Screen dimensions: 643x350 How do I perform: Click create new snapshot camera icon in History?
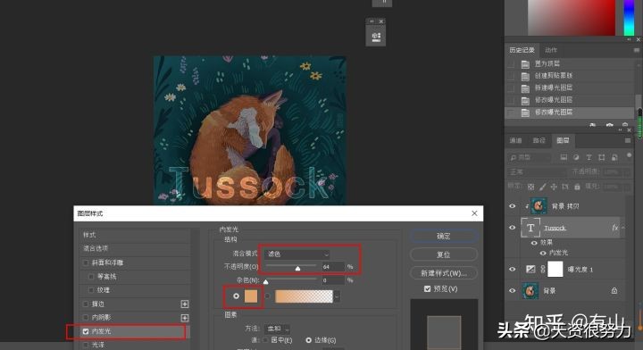610,125
